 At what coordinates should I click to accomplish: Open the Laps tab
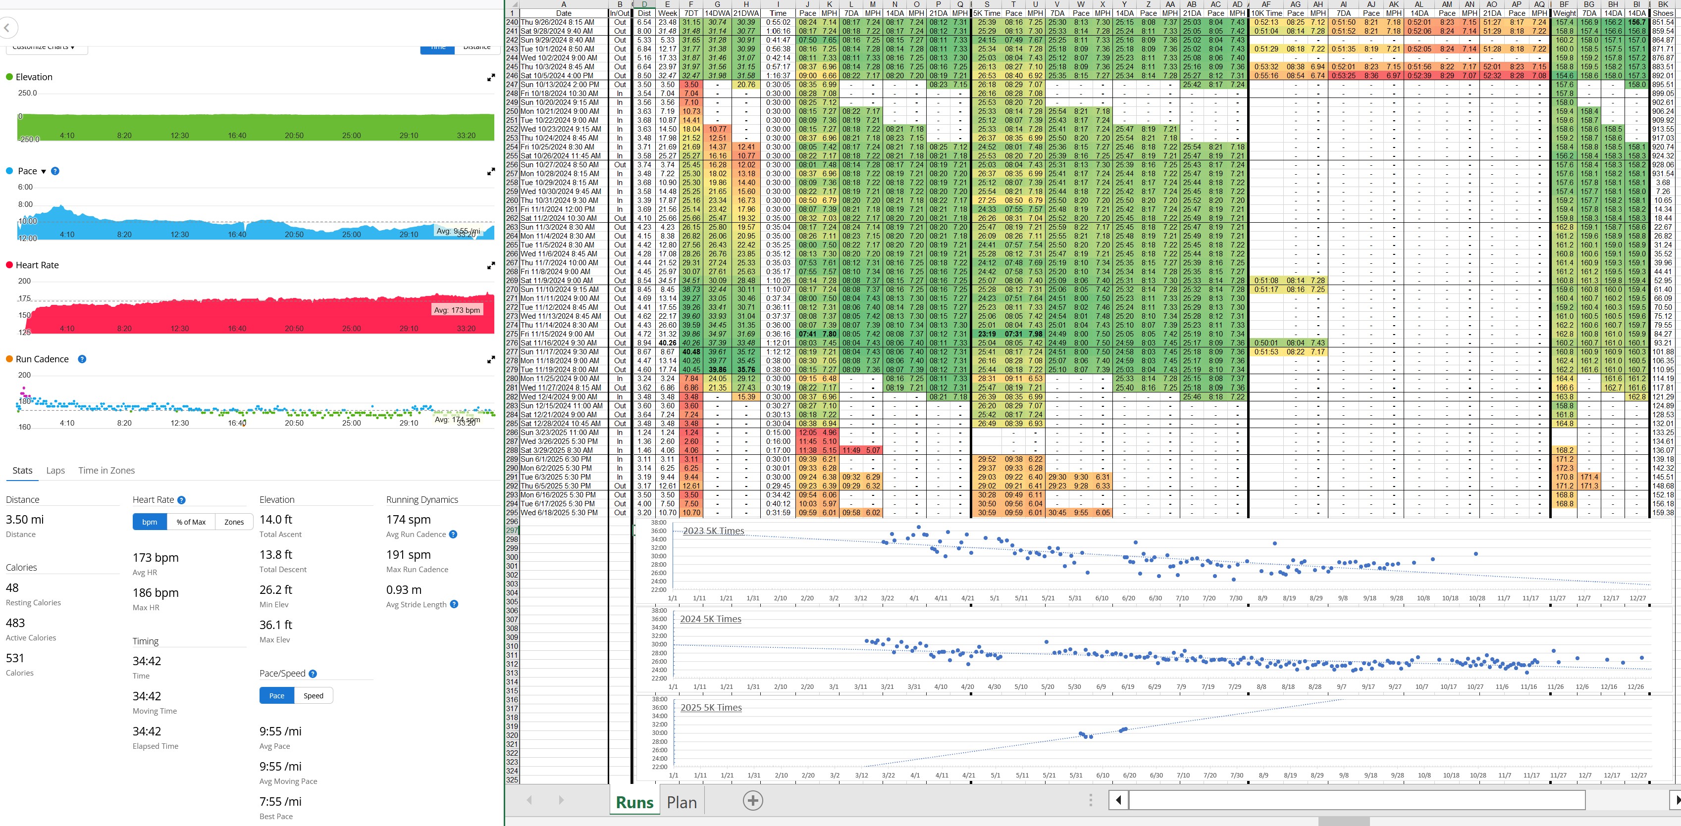[x=55, y=470]
